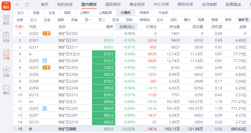Image resolution: width=251 pixels, height=133 pixels.
Task: Click the back arrow navigation icon
Action: pyautogui.click(x=18, y=5)
